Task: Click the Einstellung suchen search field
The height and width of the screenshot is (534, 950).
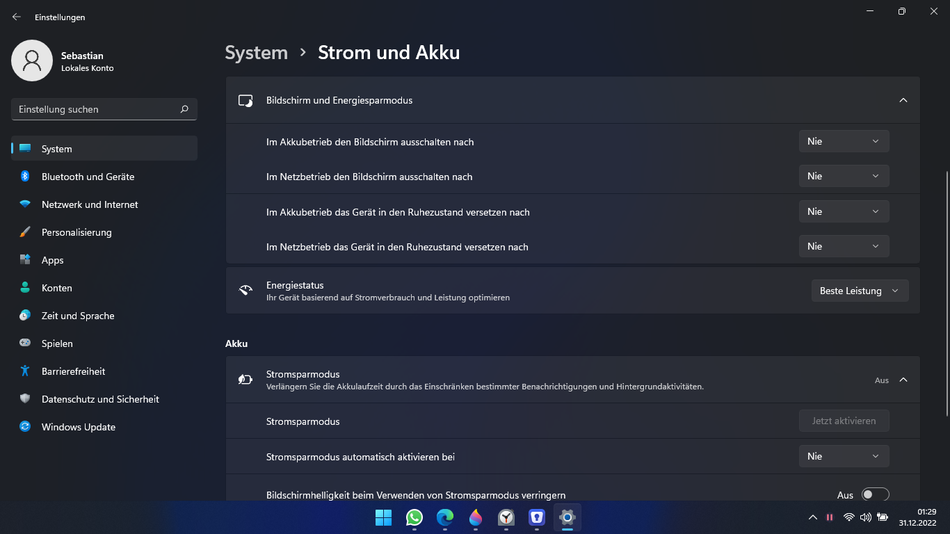Action: (x=104, y=109)
